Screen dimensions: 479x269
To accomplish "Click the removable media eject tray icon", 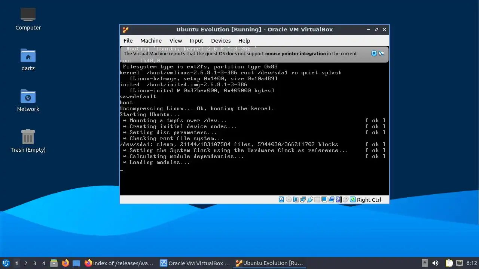I will 424,263.
